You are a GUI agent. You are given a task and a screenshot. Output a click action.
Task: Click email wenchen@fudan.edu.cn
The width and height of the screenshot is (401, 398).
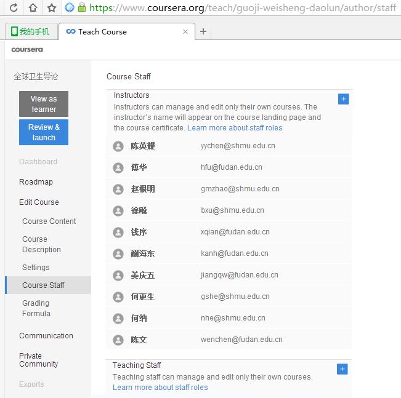(241, 339)
